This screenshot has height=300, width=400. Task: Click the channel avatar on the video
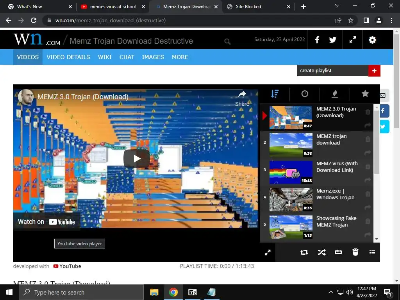point(25,97)
